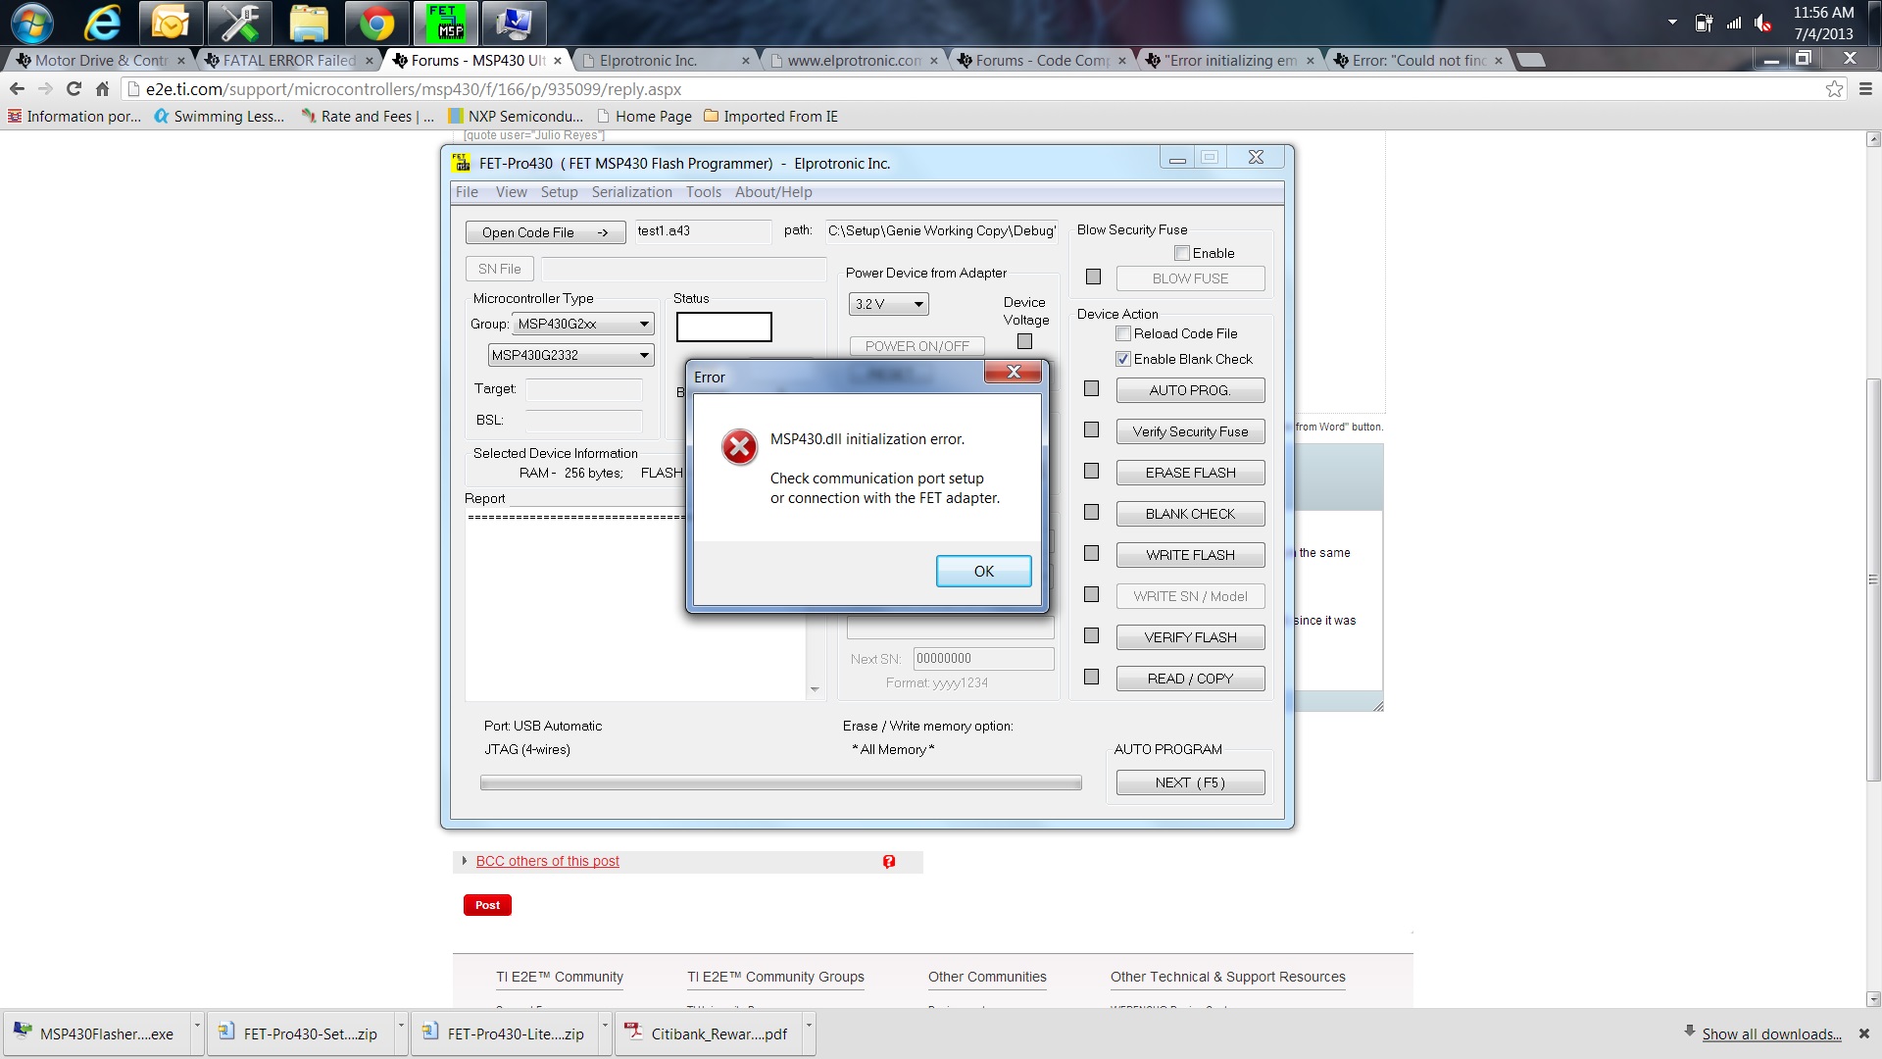
Task: Switch to Chrome taskbar icon
Action: click(376, 23)
